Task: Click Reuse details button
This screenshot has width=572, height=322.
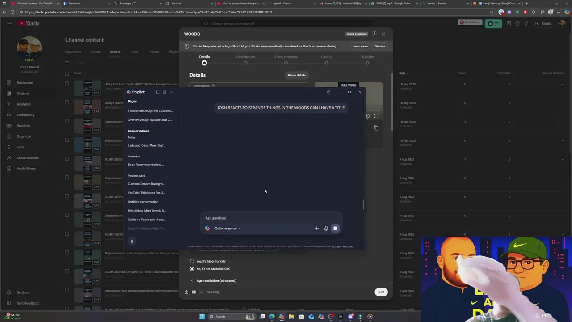Action: [297, 75]
